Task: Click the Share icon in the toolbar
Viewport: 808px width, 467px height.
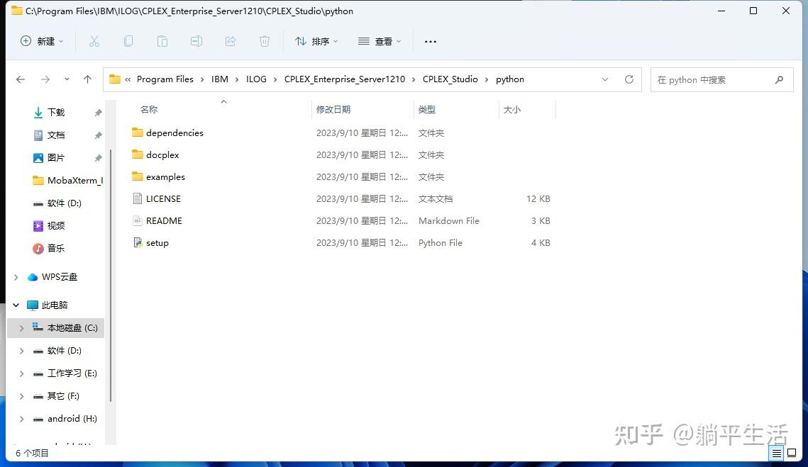Action: [x=230, y=41]
